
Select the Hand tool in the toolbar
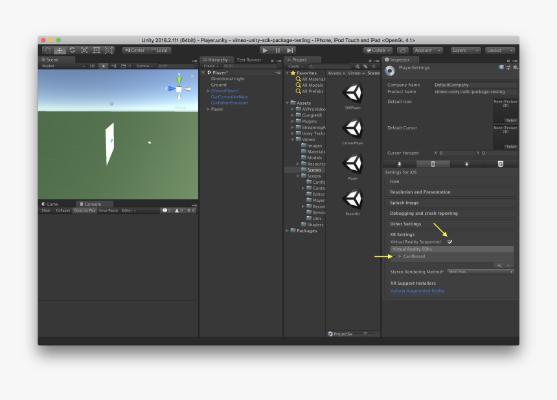[x=48, y=50]
